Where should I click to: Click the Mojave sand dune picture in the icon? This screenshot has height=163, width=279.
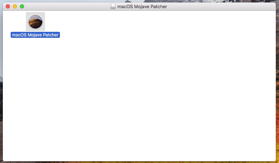coord(35,22)
